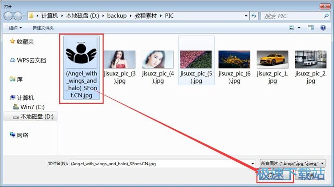
Task: Click the 文件名 input field
Action: [163, 163]
